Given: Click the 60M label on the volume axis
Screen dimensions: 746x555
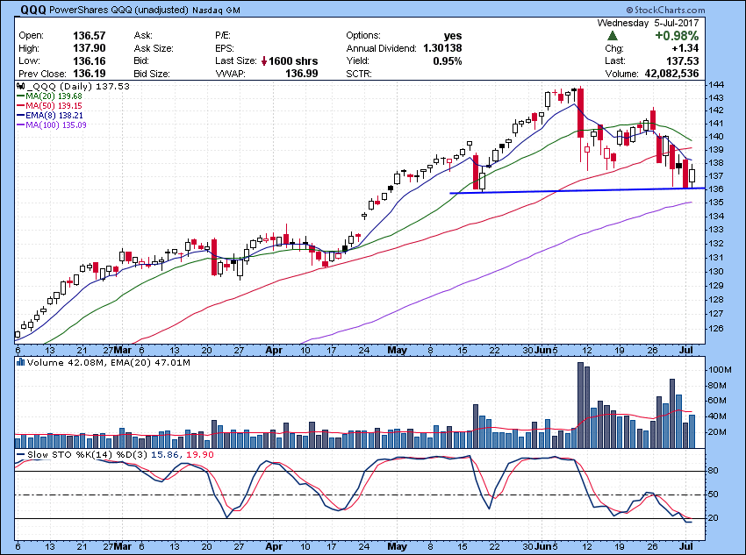Looking at the screenshot, I should pos(717,401).
